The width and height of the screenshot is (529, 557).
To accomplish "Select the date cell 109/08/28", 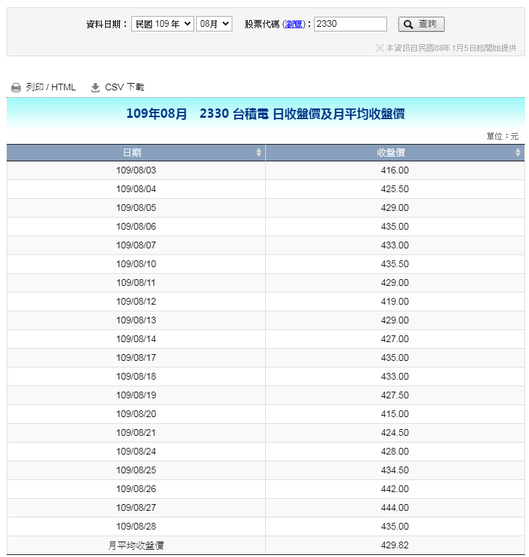I will tap(136, 527).
